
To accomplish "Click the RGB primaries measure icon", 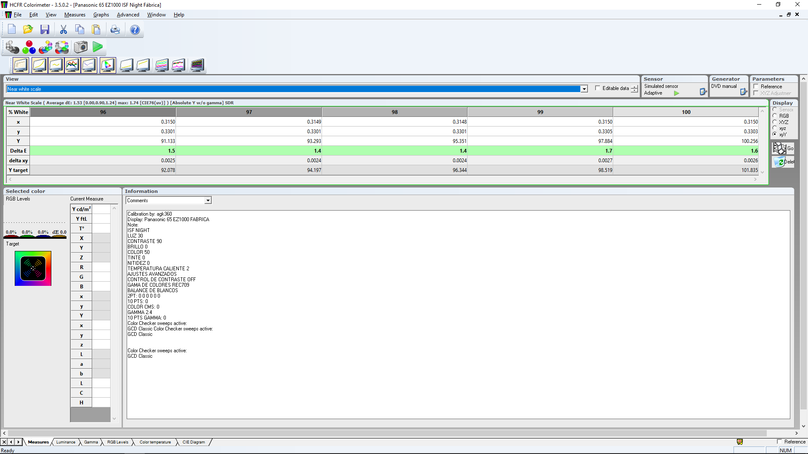I will (29, 47).
